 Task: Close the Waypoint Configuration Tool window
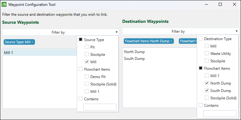pyautogui.click(x=235, y=4)
